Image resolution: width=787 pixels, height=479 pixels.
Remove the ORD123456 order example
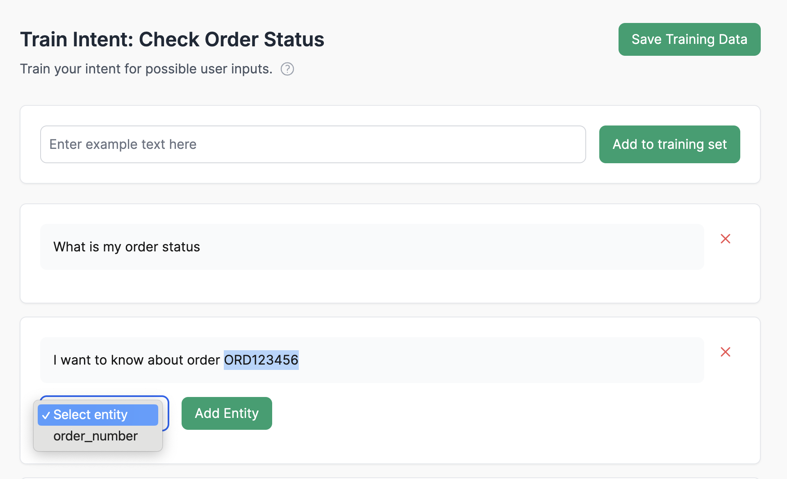coord(725,352)
